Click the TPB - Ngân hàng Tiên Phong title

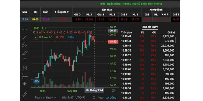click(131, 4)
